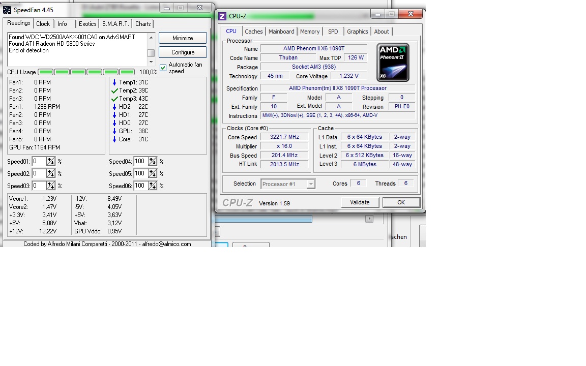The height and width of the screenshot is (366, 586).
Task: Open CPU-Z About tab
Action: pyautogui.click(x=382, y=32)
